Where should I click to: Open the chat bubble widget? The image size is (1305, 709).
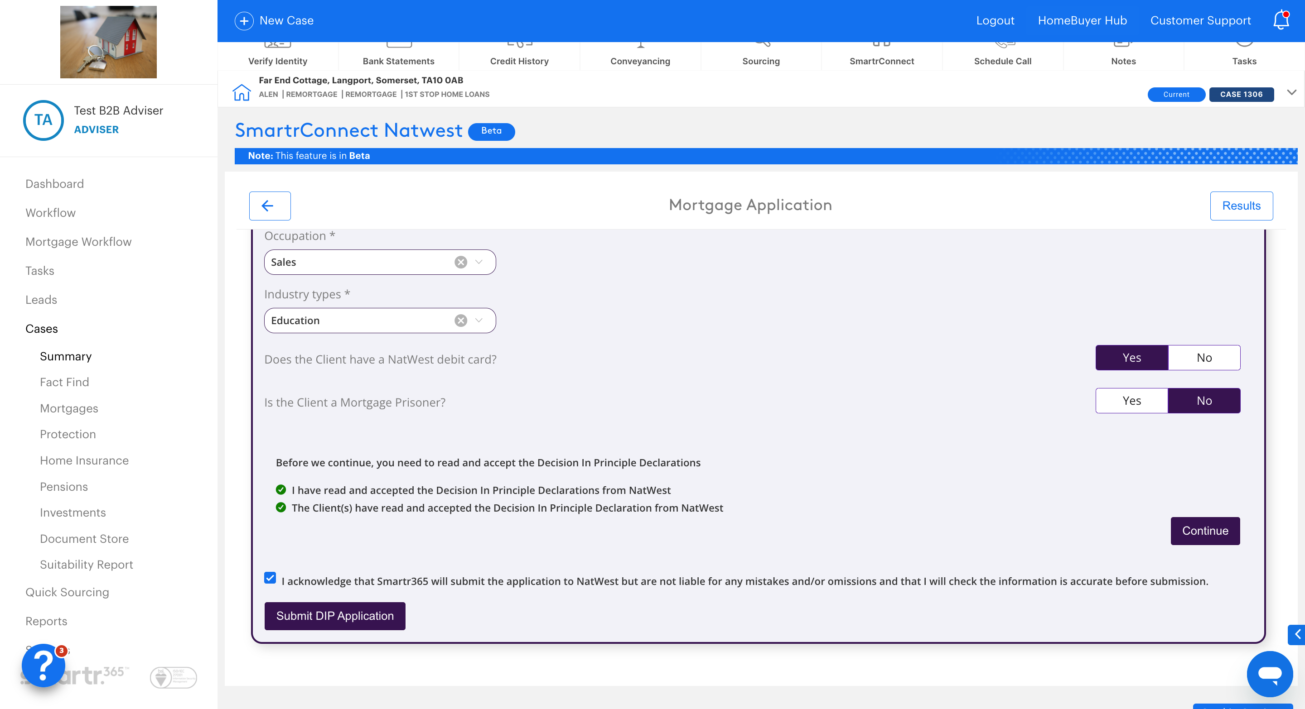[1270, 674]
